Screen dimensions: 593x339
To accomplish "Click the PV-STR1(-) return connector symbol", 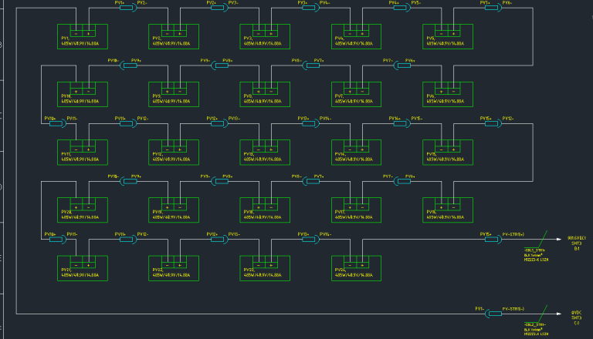I will 493,314.
